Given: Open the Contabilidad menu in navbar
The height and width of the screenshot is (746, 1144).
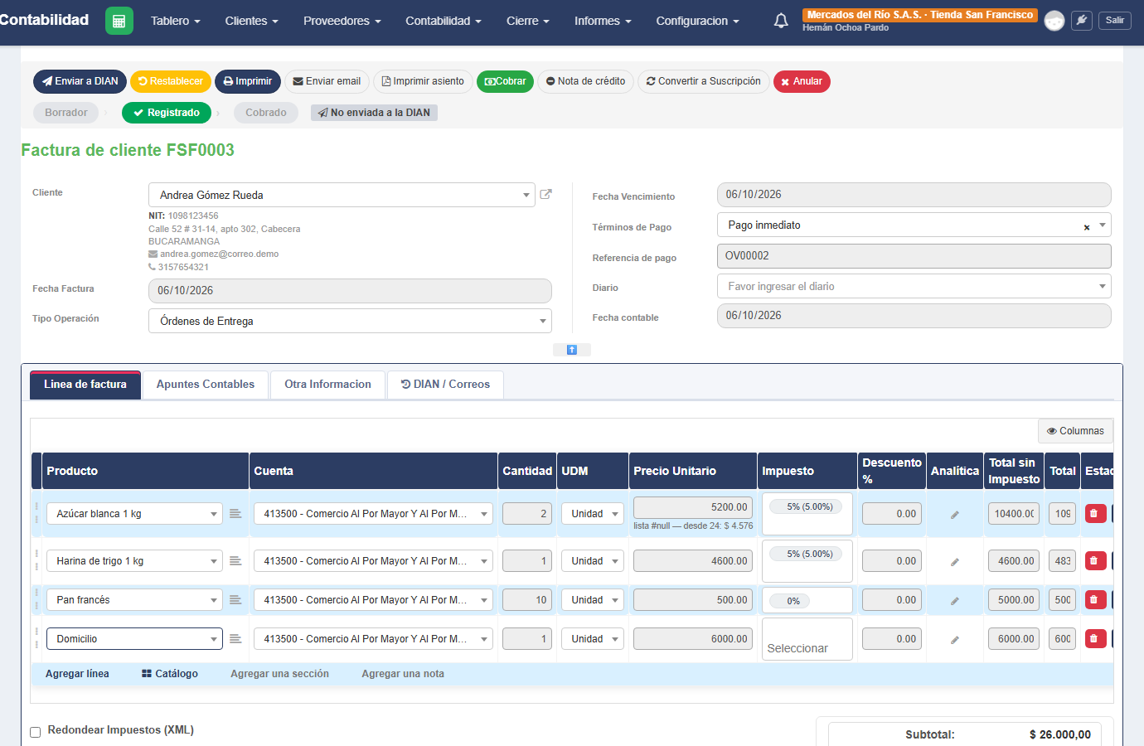Looking at the screenshot, I should click(444, 21).
